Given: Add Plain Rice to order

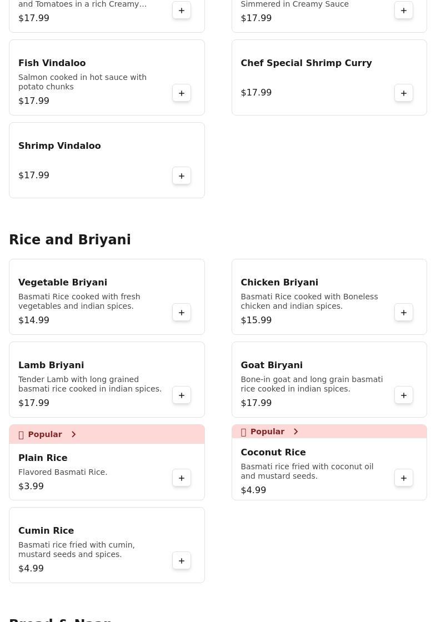Looking at the screenshot, I should [x=182, y=478].
